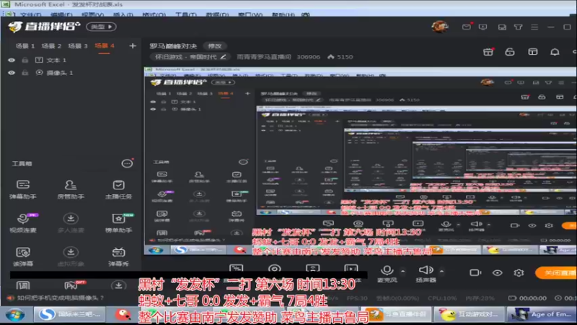Click the unlock icon near room info
577x325 pixels.
point(510,52)
